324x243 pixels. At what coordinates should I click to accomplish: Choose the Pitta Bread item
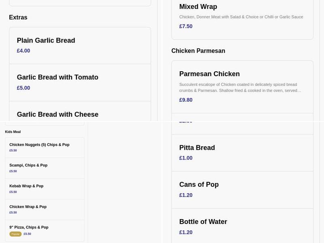coord(197,147)
